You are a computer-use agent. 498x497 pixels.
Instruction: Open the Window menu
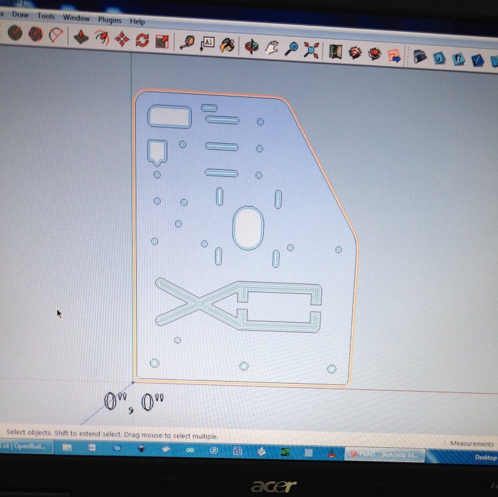coord(76,17)
